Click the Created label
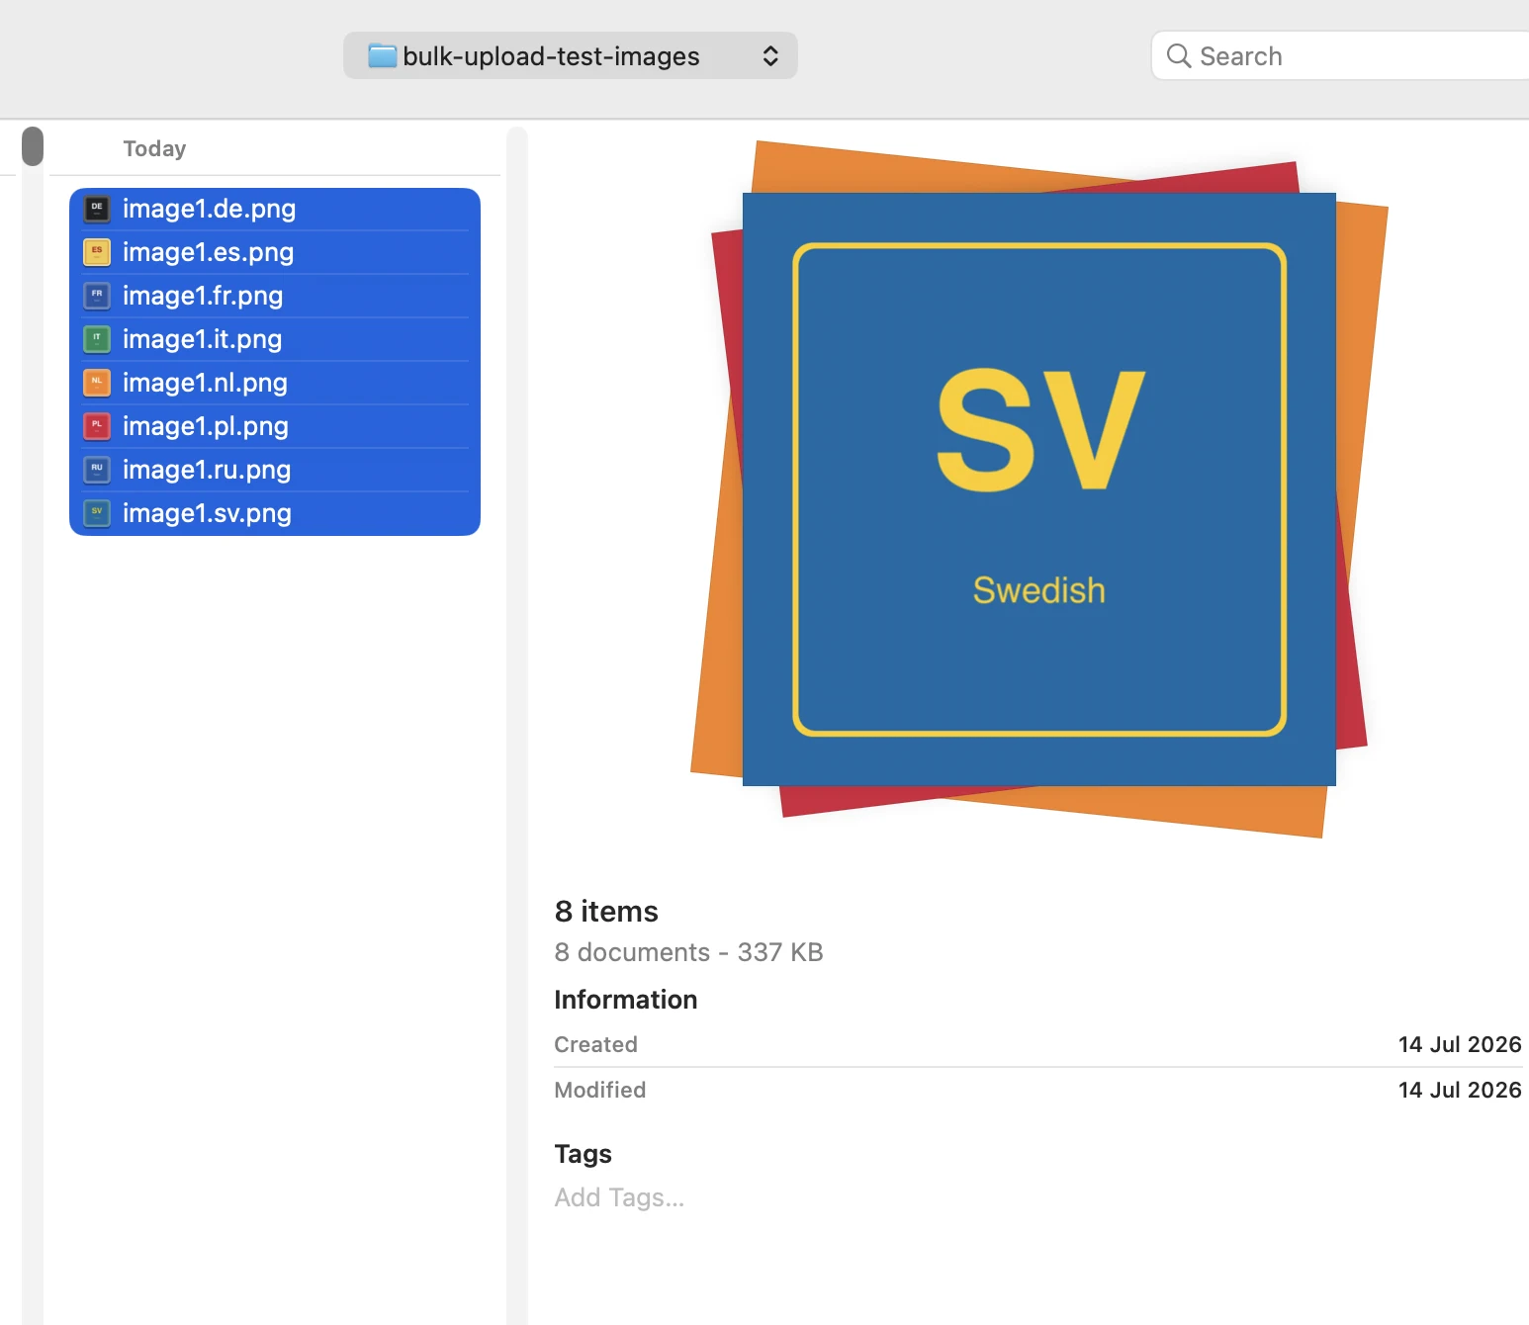This screenshot has height=1325, width=1529. (595, 1044)
